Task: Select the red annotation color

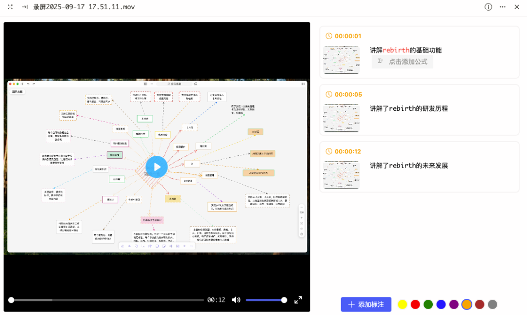Action: [415, 304]
